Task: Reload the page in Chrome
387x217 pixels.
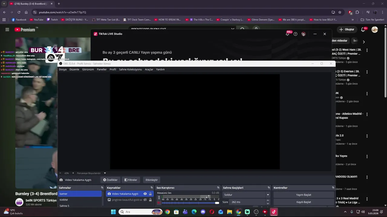Action: tap(19, 12)
